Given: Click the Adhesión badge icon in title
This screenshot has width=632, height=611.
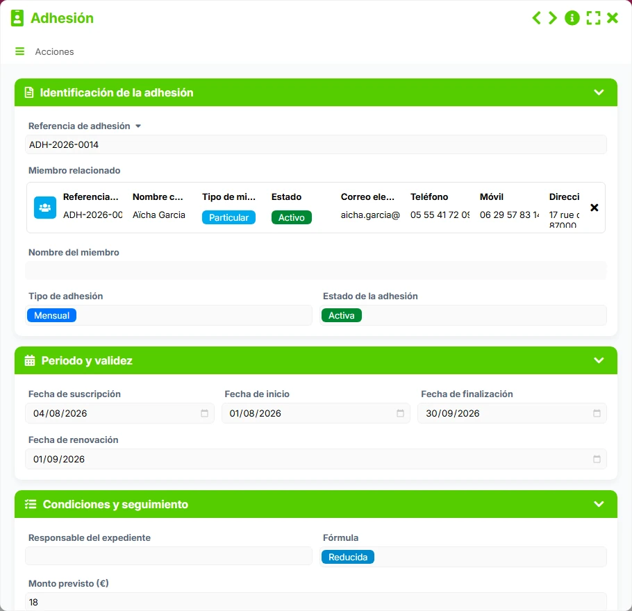Looking at the screenshot, I should 17,18.
